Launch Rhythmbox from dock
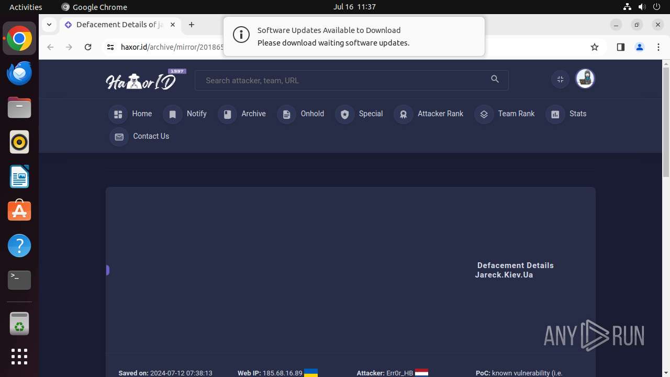The height and width of the screenshot is (377, 670). (19, 142)
